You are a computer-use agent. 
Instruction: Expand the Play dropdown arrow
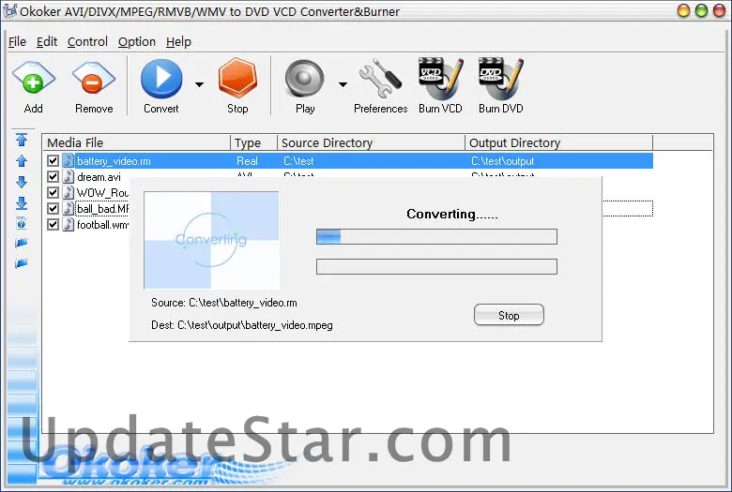343,85
